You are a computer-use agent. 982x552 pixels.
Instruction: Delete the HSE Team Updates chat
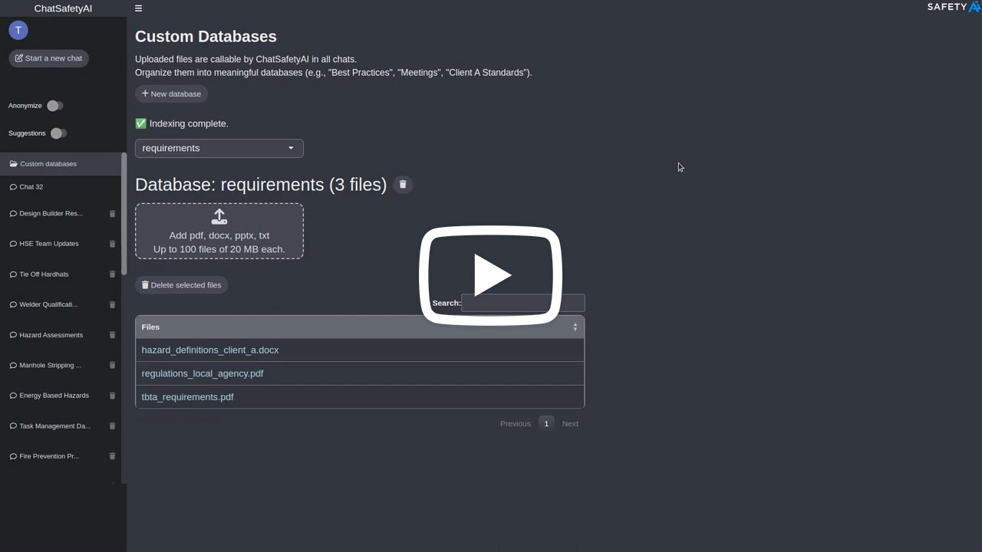(x=112, y=243)
